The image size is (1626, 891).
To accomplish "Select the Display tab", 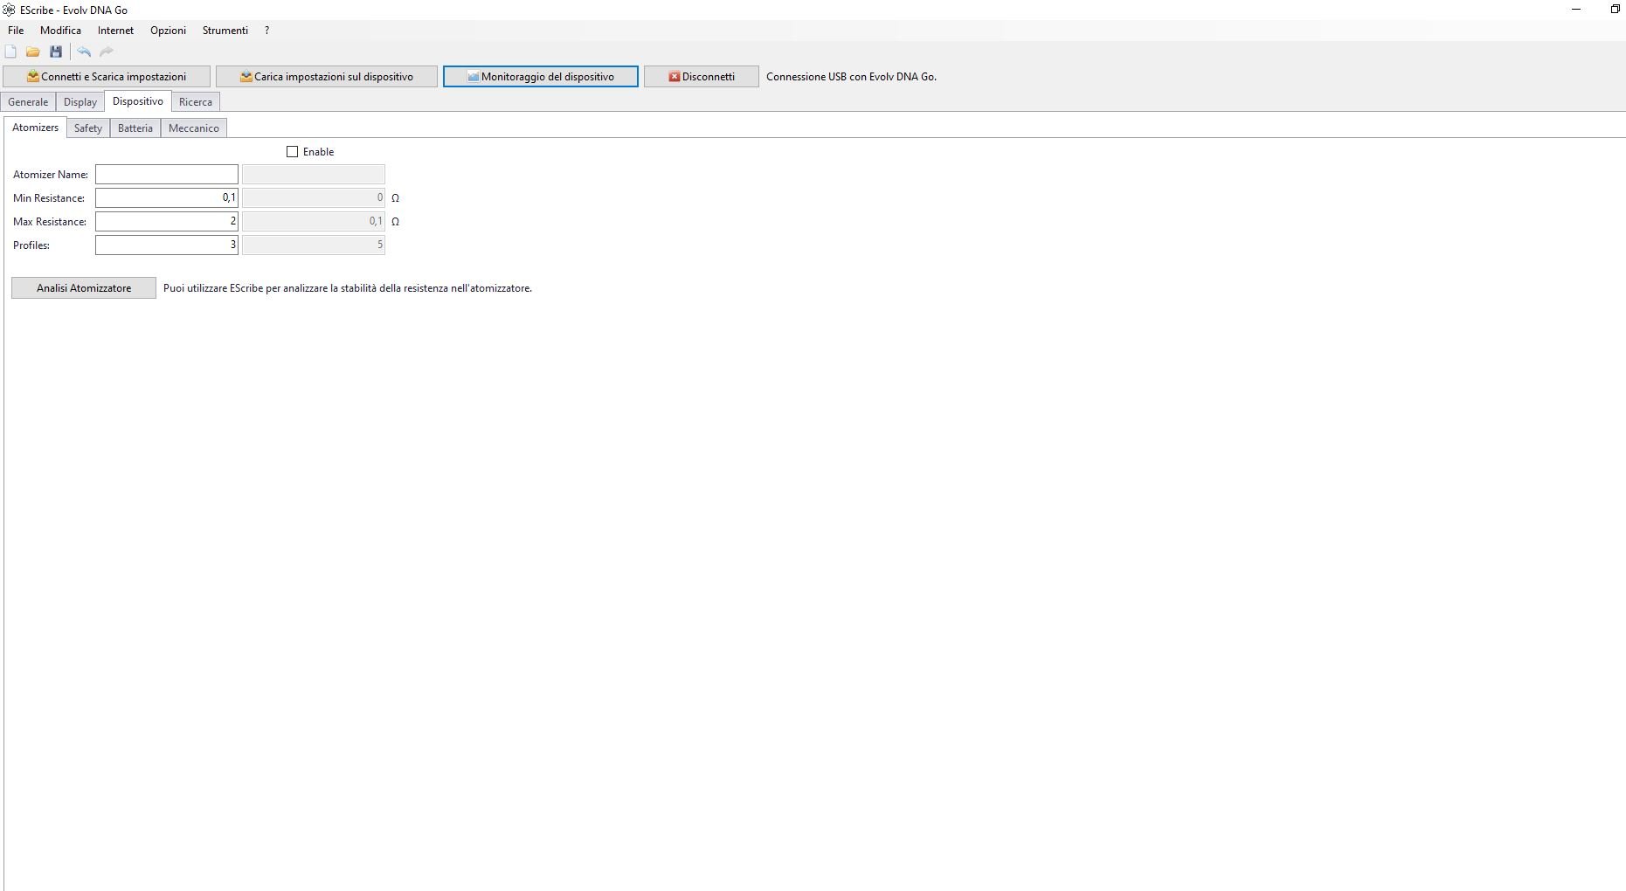I will point(80,102).
